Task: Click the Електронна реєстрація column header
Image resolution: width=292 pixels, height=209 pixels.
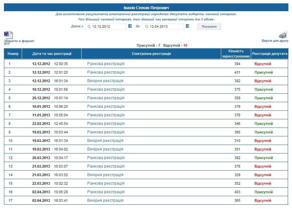Action: point(151,54)
